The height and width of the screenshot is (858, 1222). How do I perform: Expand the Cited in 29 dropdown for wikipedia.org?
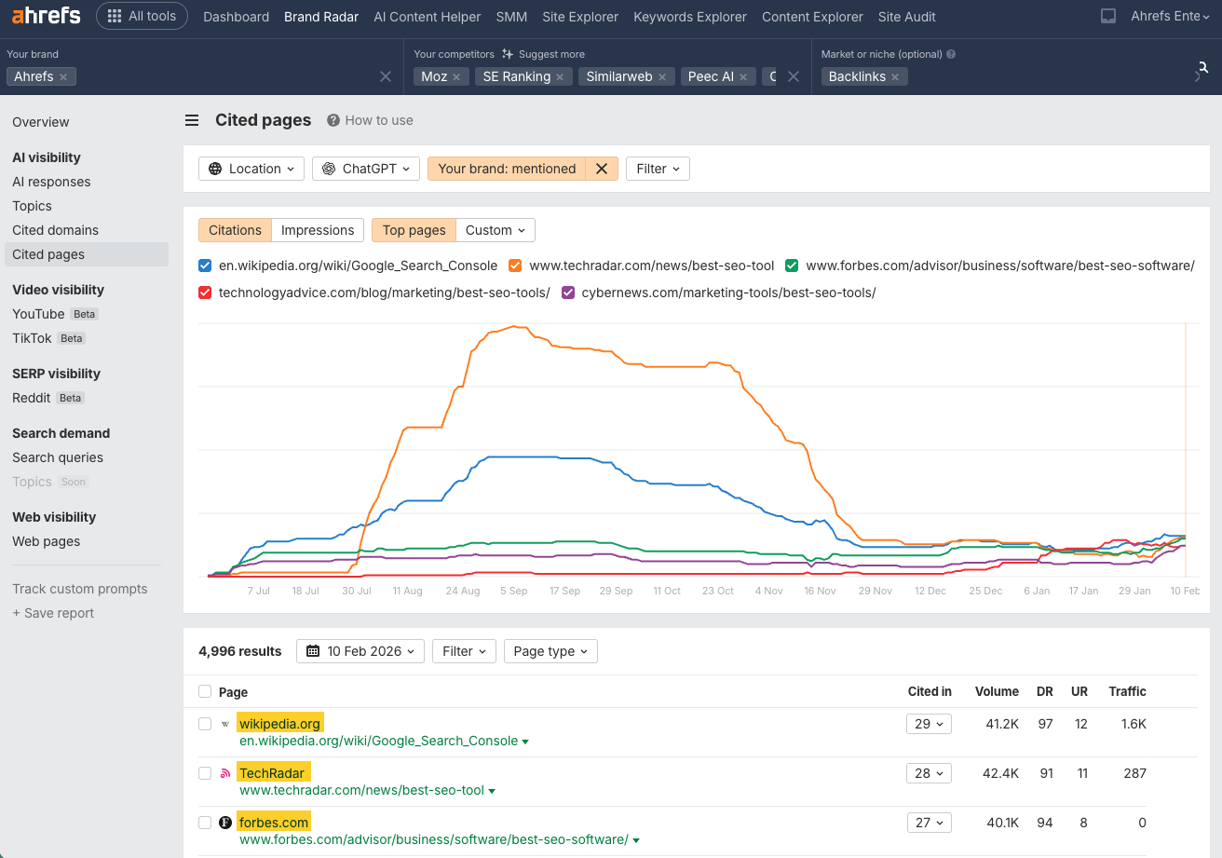929,723
